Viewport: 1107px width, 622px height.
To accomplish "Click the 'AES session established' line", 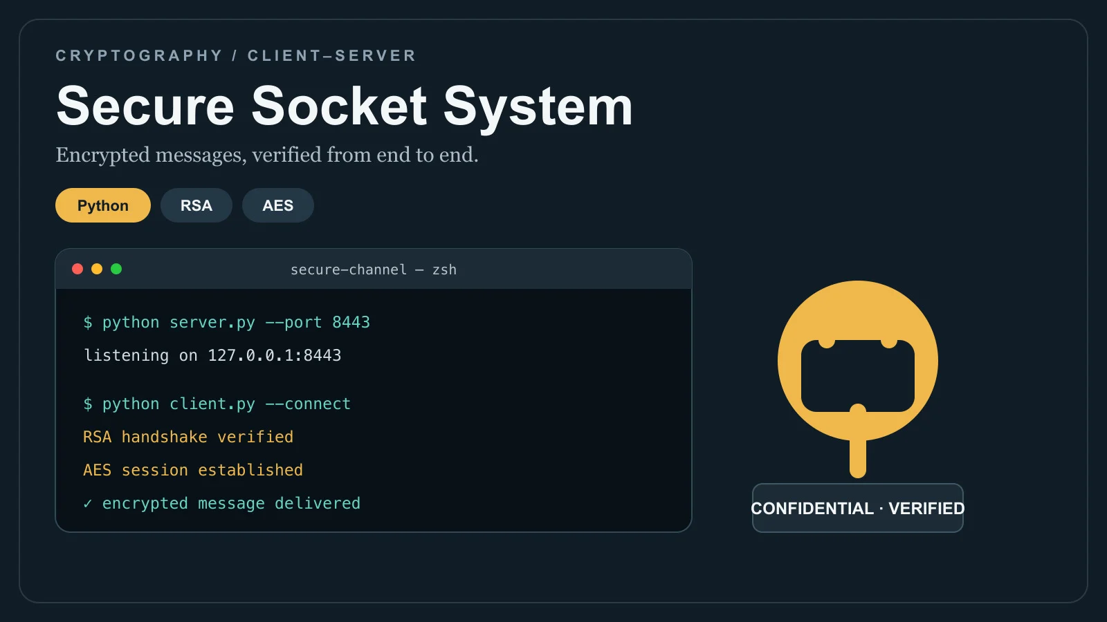I will pos(193,470).
